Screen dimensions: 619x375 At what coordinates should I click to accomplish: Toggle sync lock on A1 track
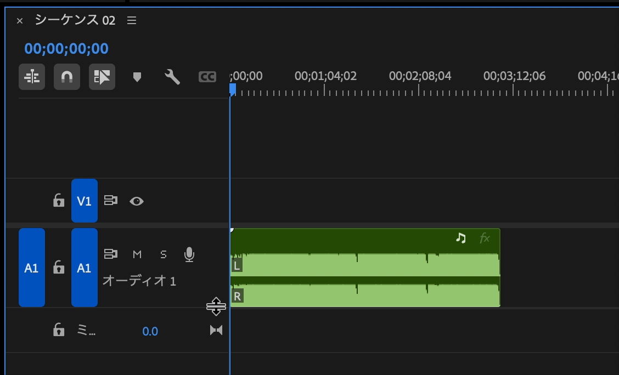tap(110, 253)
